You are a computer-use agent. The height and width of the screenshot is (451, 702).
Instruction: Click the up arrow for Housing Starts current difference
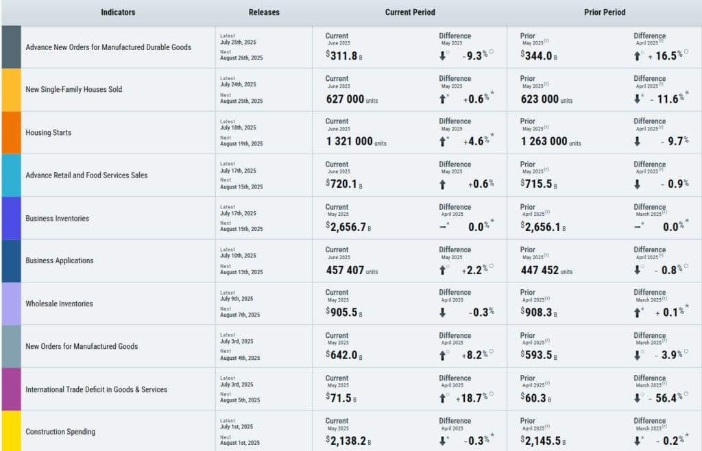(442, 142)
